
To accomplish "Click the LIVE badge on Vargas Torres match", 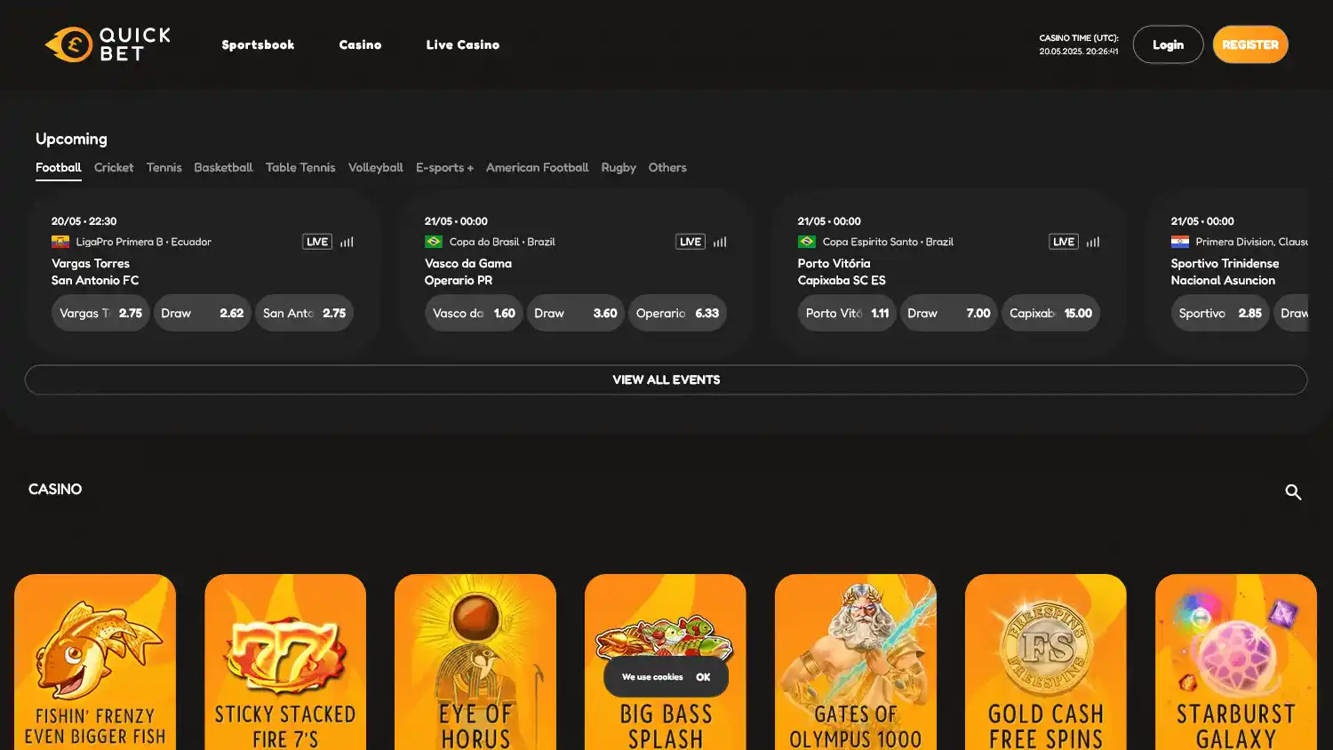I will [317, 242].
